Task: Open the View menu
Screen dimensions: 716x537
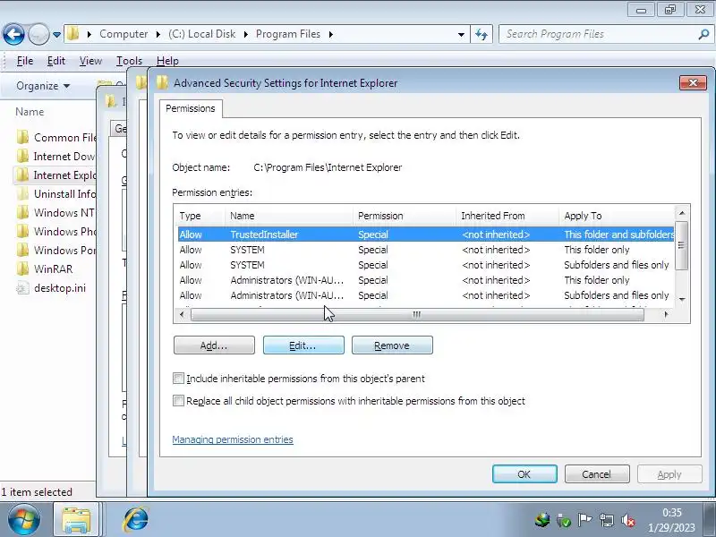Action: 90,61
